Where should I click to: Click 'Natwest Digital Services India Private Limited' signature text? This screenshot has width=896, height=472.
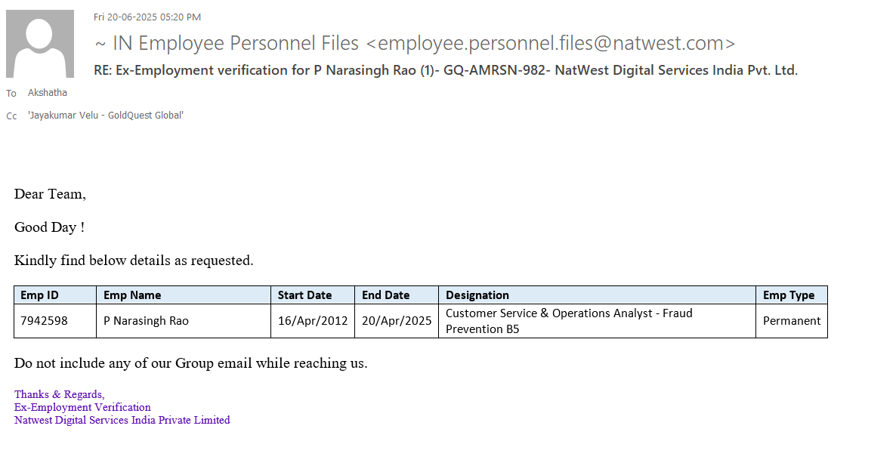click(x=122, y=420)
